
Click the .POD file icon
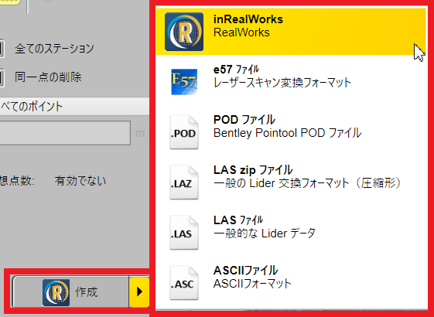184,132
